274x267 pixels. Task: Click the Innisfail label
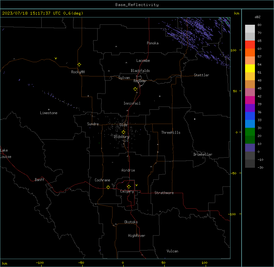point(132,103)
